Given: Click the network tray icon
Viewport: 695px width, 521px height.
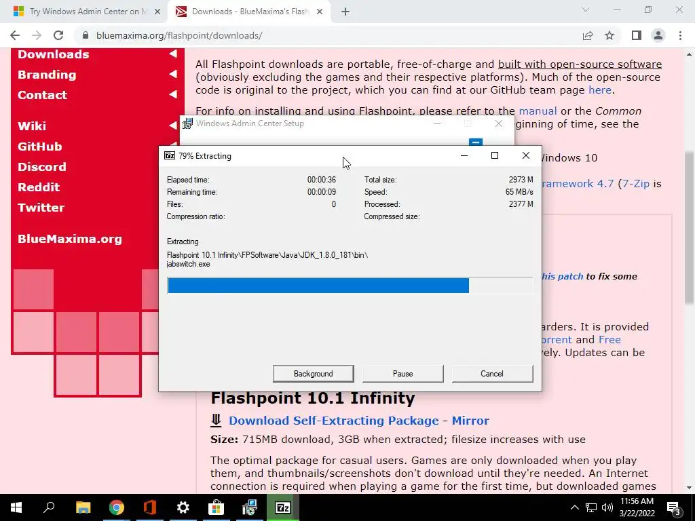Looking at the screenshot, I should tap(591, 507).
